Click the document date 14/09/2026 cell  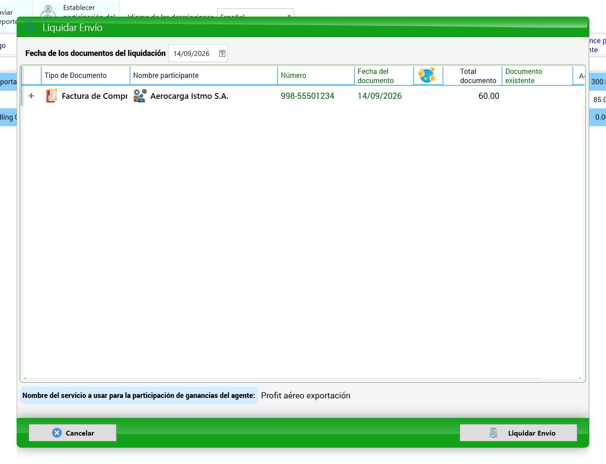(379, 96)
